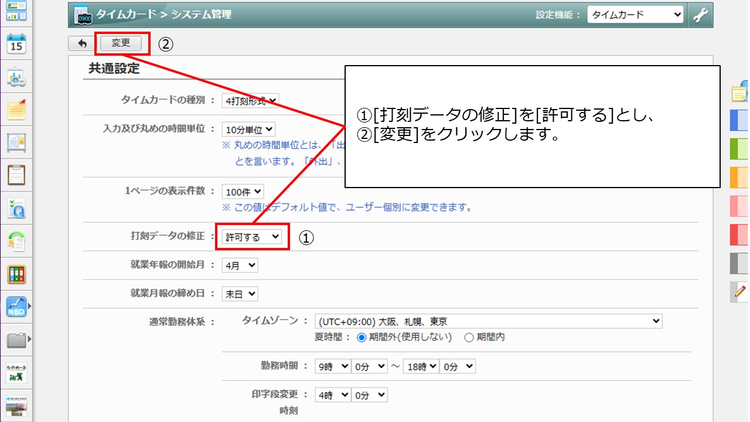Click the wrench settings icon
Viewport: 750px width, 422px height.
(x=700, y=15)
